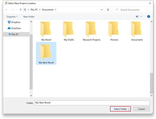Click the navigation pane scroll up arrow
This screenshot has height=119, width=156.
31,22
